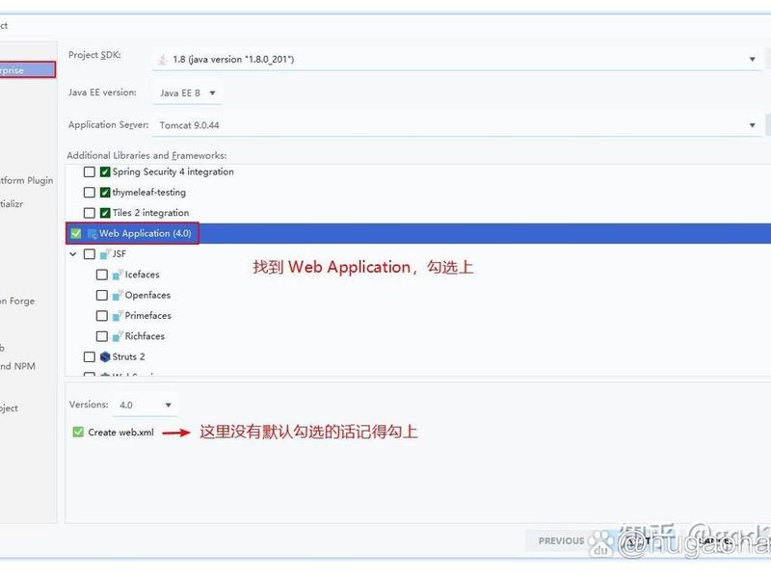Click the Richfaces library icon

[117, 336]
